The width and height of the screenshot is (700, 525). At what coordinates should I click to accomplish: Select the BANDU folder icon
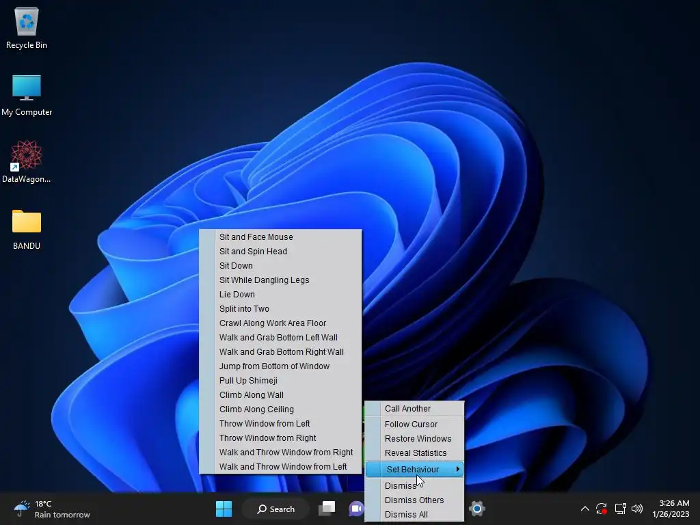[x=27, y=228]
